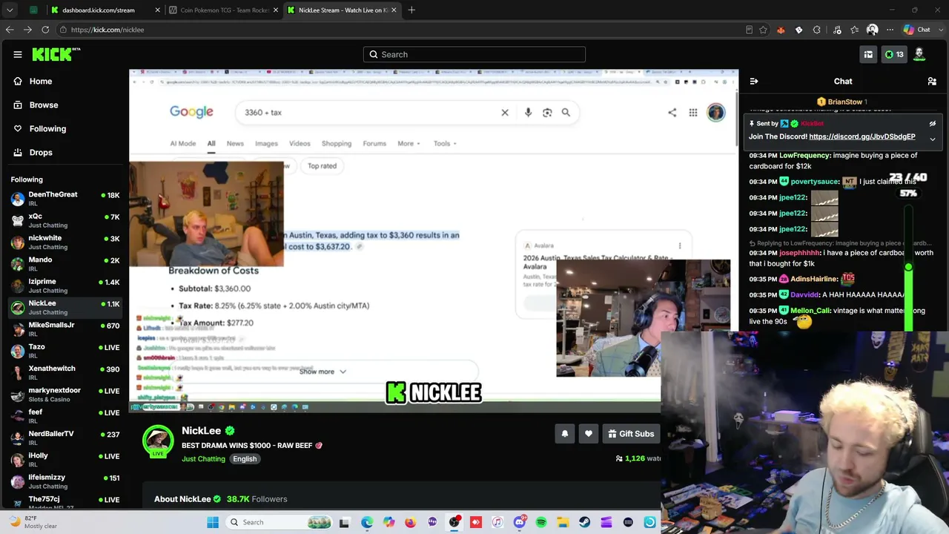This screenshot has height=534, width=949.
Task: Open xQc channel in Following list
Action: pos(64,221)
